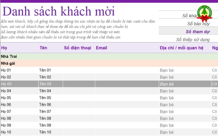Viewport: 218px width, 136px height.
Task: Click the "Họ" column header
Action: click(x=4, y=48)
